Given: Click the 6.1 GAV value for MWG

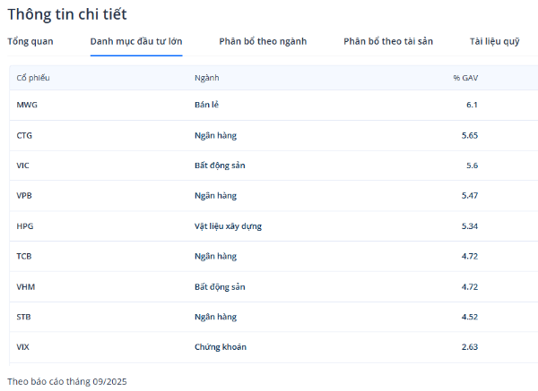Looking at the screenshot, I should [472, 106].
